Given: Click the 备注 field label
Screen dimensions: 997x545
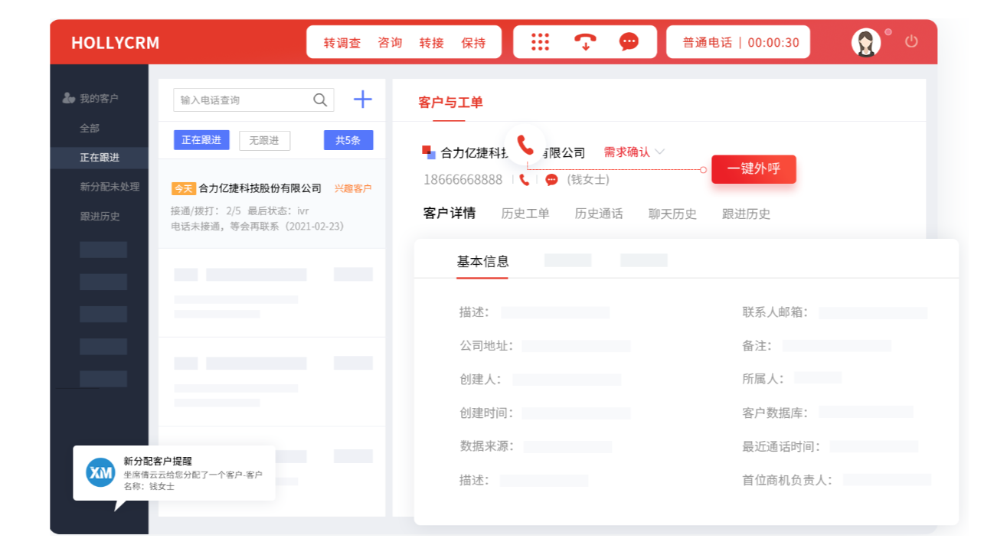Looking at the screenshot, I should pos(757,346).
